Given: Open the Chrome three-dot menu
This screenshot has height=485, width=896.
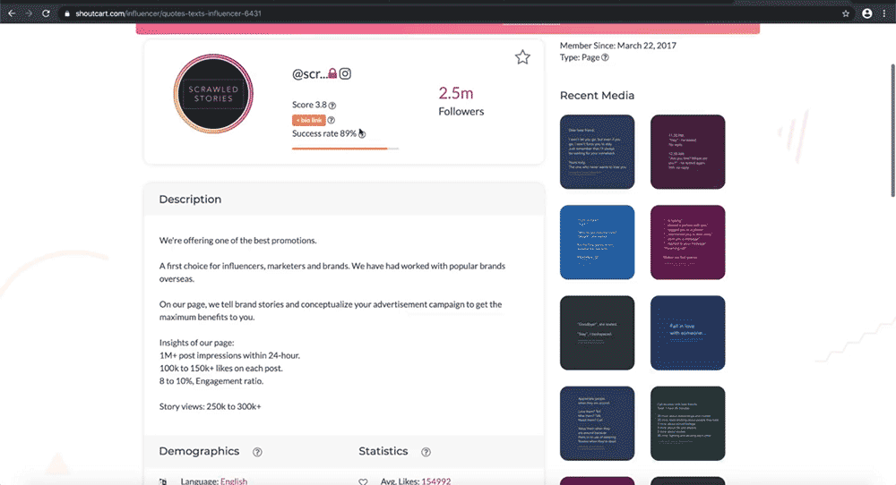Looking at the screenshot, I should point(884,13).
